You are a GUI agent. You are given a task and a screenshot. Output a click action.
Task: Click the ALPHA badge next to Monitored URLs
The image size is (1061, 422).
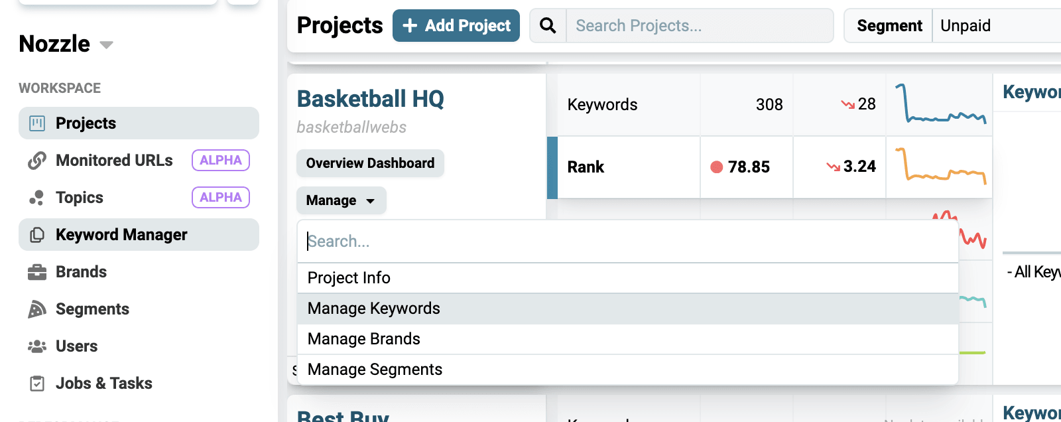pyautogui.click(x=221, y=161)
